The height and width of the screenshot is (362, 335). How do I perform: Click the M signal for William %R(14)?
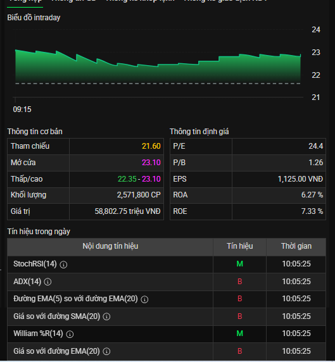click(x=240, y=334)
